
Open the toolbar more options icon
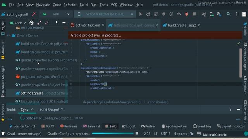(x=236, y=14)
